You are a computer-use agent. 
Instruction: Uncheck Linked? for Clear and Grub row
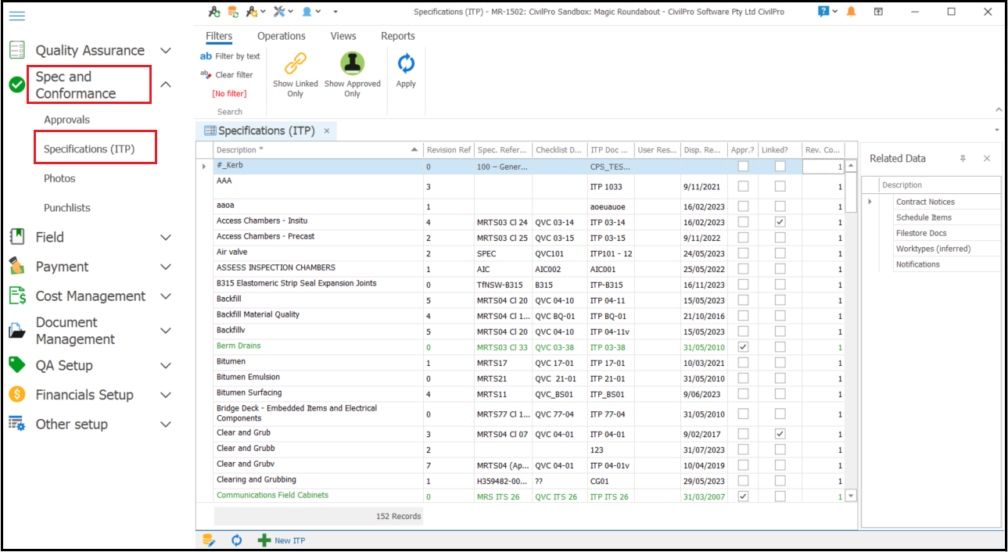click(x=780, y=434)
